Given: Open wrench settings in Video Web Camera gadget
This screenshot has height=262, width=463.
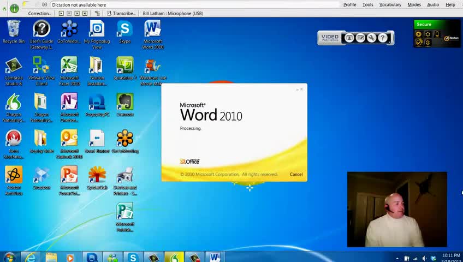Looking at the screenshot, I should (x=371, y=38).
